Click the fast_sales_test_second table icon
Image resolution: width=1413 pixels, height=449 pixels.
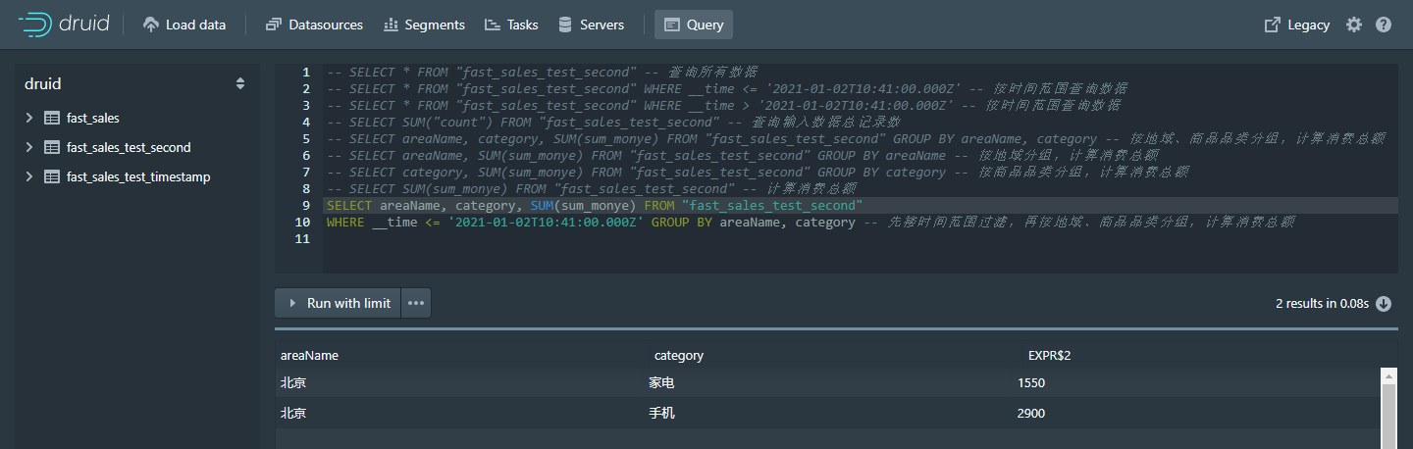(x=52, y=148)
